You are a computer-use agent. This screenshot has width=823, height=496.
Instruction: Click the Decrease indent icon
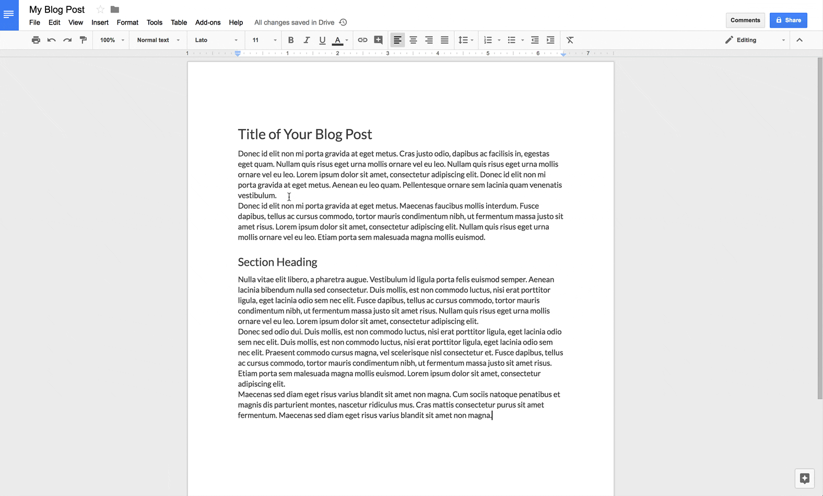535,40
